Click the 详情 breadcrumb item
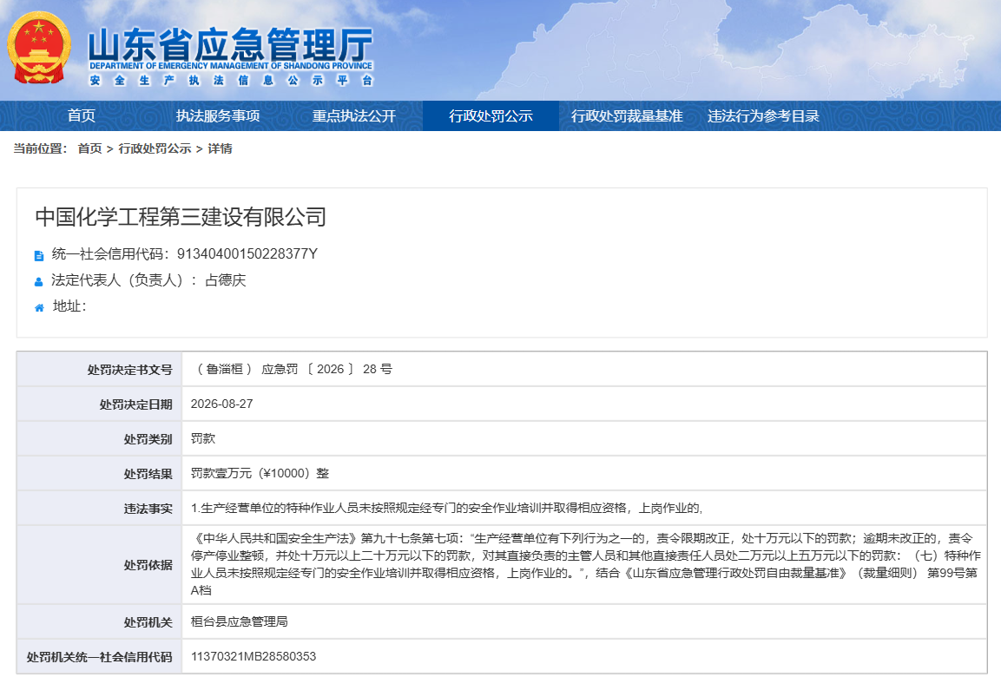 [221, 148]
